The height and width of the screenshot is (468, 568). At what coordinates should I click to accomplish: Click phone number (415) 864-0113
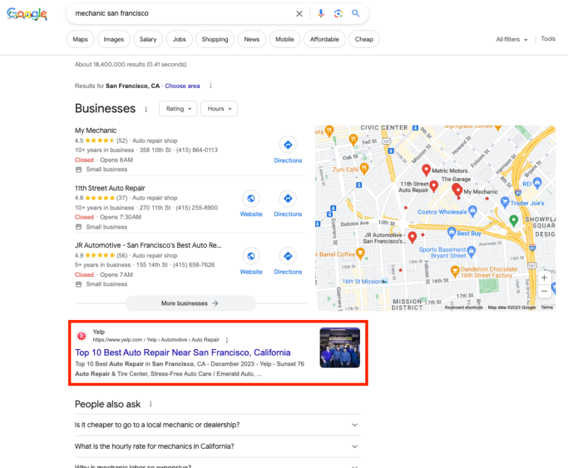[197, 150]
